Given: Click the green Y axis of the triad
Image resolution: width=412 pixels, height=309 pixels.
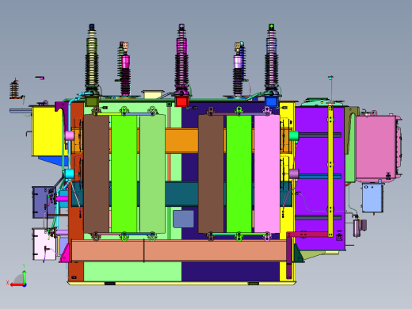Looking at the screenshot, I should [24, 277].
